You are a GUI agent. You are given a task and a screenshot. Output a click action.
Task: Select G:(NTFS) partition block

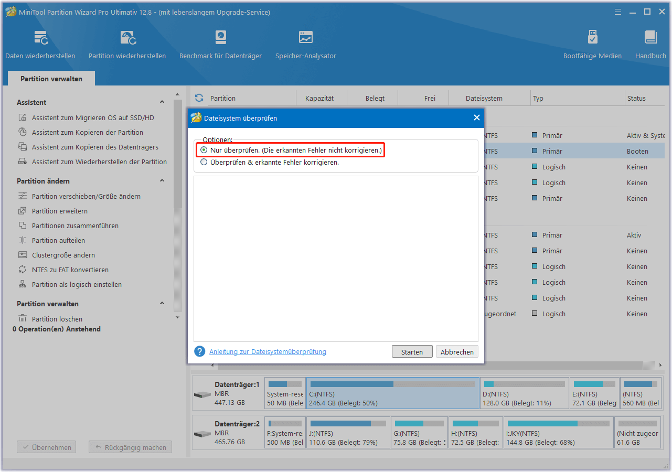(419, 433)
